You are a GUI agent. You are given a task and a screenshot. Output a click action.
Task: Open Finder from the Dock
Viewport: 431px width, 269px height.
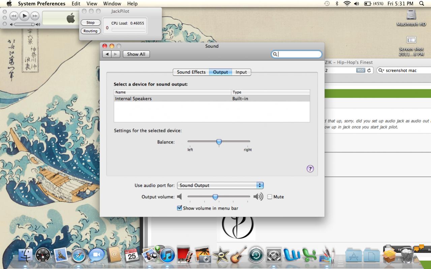25,256
